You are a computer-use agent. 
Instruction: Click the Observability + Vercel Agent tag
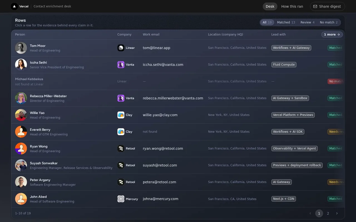(294, 148)
